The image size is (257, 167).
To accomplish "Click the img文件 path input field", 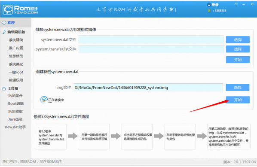I will tap(148, 88).
